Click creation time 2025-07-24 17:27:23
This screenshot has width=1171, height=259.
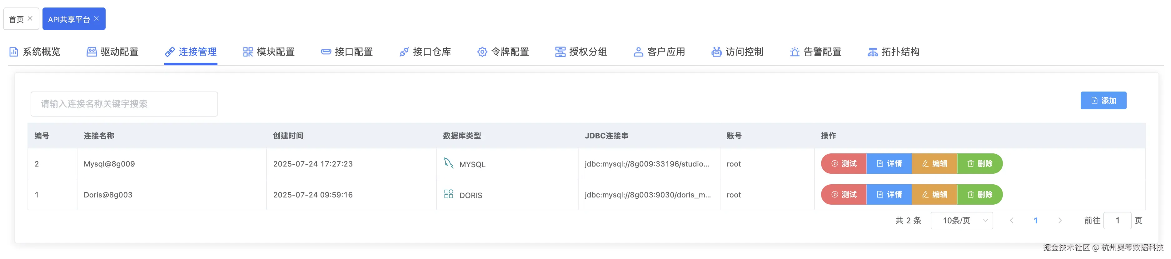(x=313, y=164)
